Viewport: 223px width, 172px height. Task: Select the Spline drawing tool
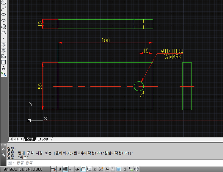click(x=3, y=9)
